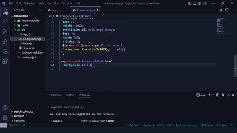
Task: Open the View menu
Action: tap(41, 3)
